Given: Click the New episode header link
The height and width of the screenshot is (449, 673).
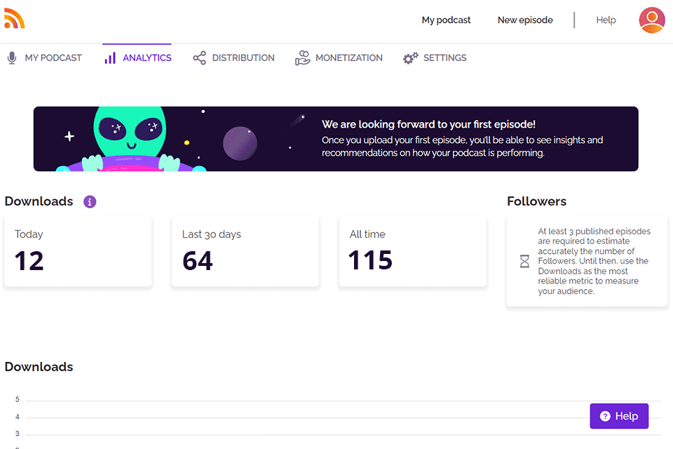Looking at the screenshot, I should 525,20.
